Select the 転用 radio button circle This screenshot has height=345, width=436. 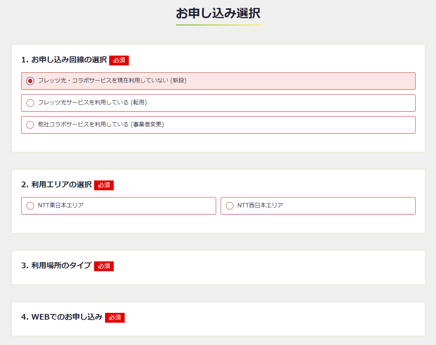tap(30, 103)
